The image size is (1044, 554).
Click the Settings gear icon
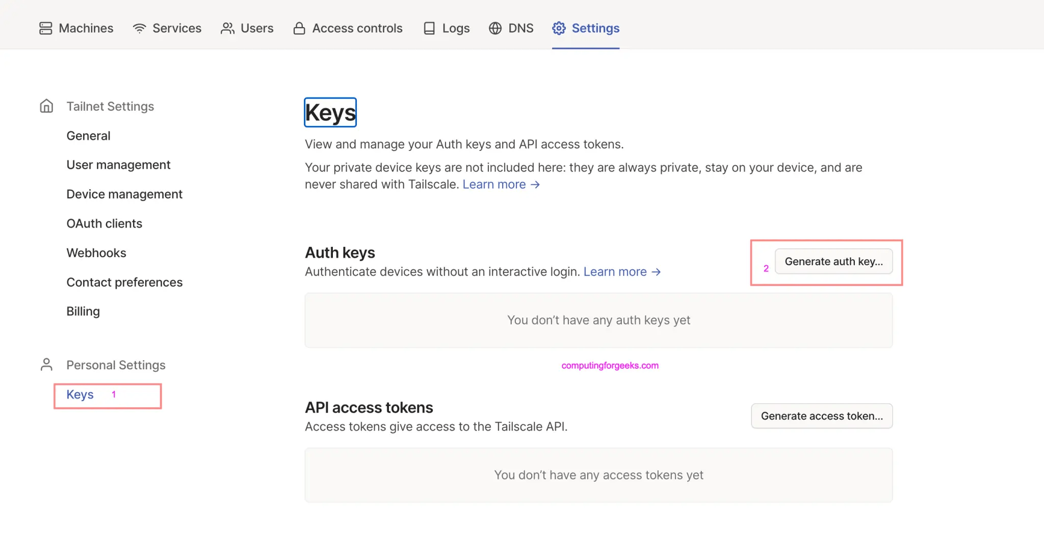coord(559,28)
